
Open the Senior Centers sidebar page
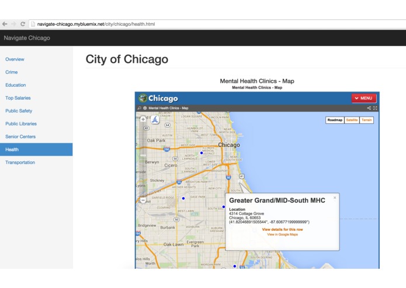click(x=20, y=136)
